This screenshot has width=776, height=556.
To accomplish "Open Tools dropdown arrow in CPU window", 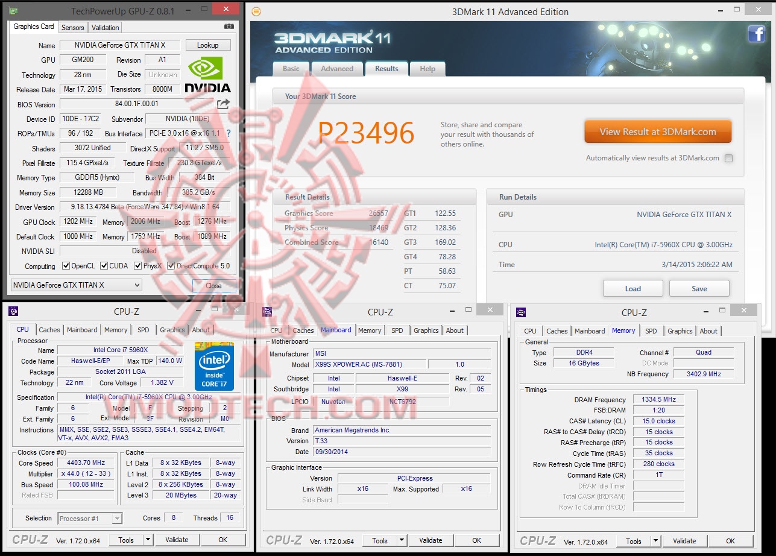I will pos(148,540).
